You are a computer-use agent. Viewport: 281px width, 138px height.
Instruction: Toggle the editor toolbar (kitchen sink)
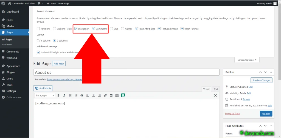point(117,96)
